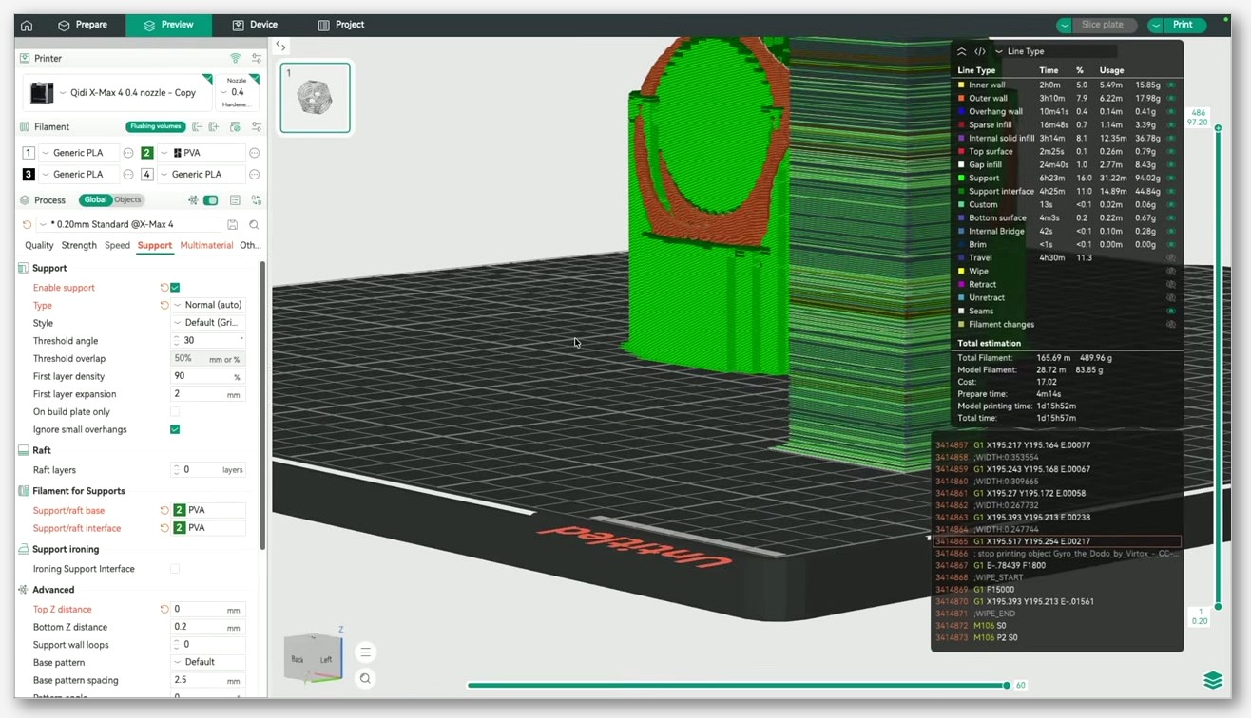Open options for filament 1 Generic PLA
1251x718 pixels.
(x=128, y=153)
